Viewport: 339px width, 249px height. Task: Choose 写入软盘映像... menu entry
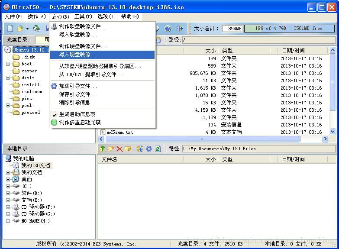pyautogui.click(x=103, y=35)
